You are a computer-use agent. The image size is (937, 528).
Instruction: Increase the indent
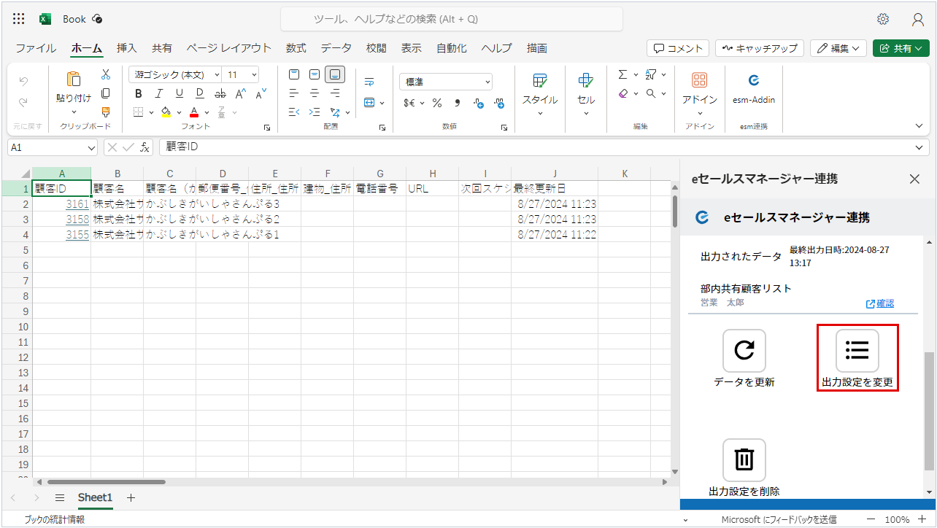(x=315, y=112)
